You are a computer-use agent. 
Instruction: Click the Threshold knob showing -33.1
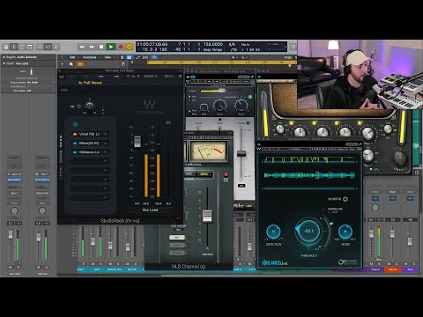(x=308, y=231)
